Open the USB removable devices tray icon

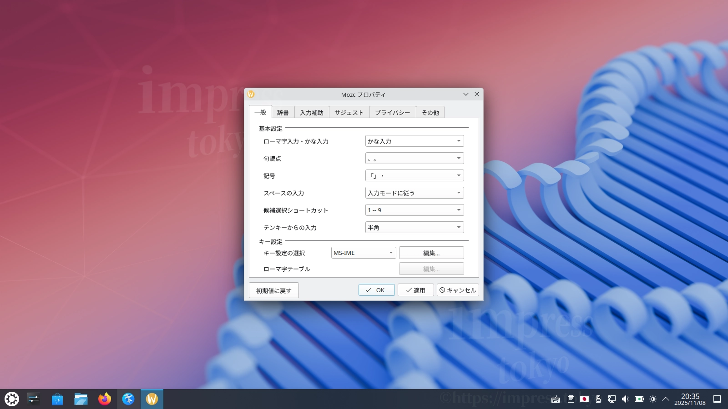[x=598, y=399]
